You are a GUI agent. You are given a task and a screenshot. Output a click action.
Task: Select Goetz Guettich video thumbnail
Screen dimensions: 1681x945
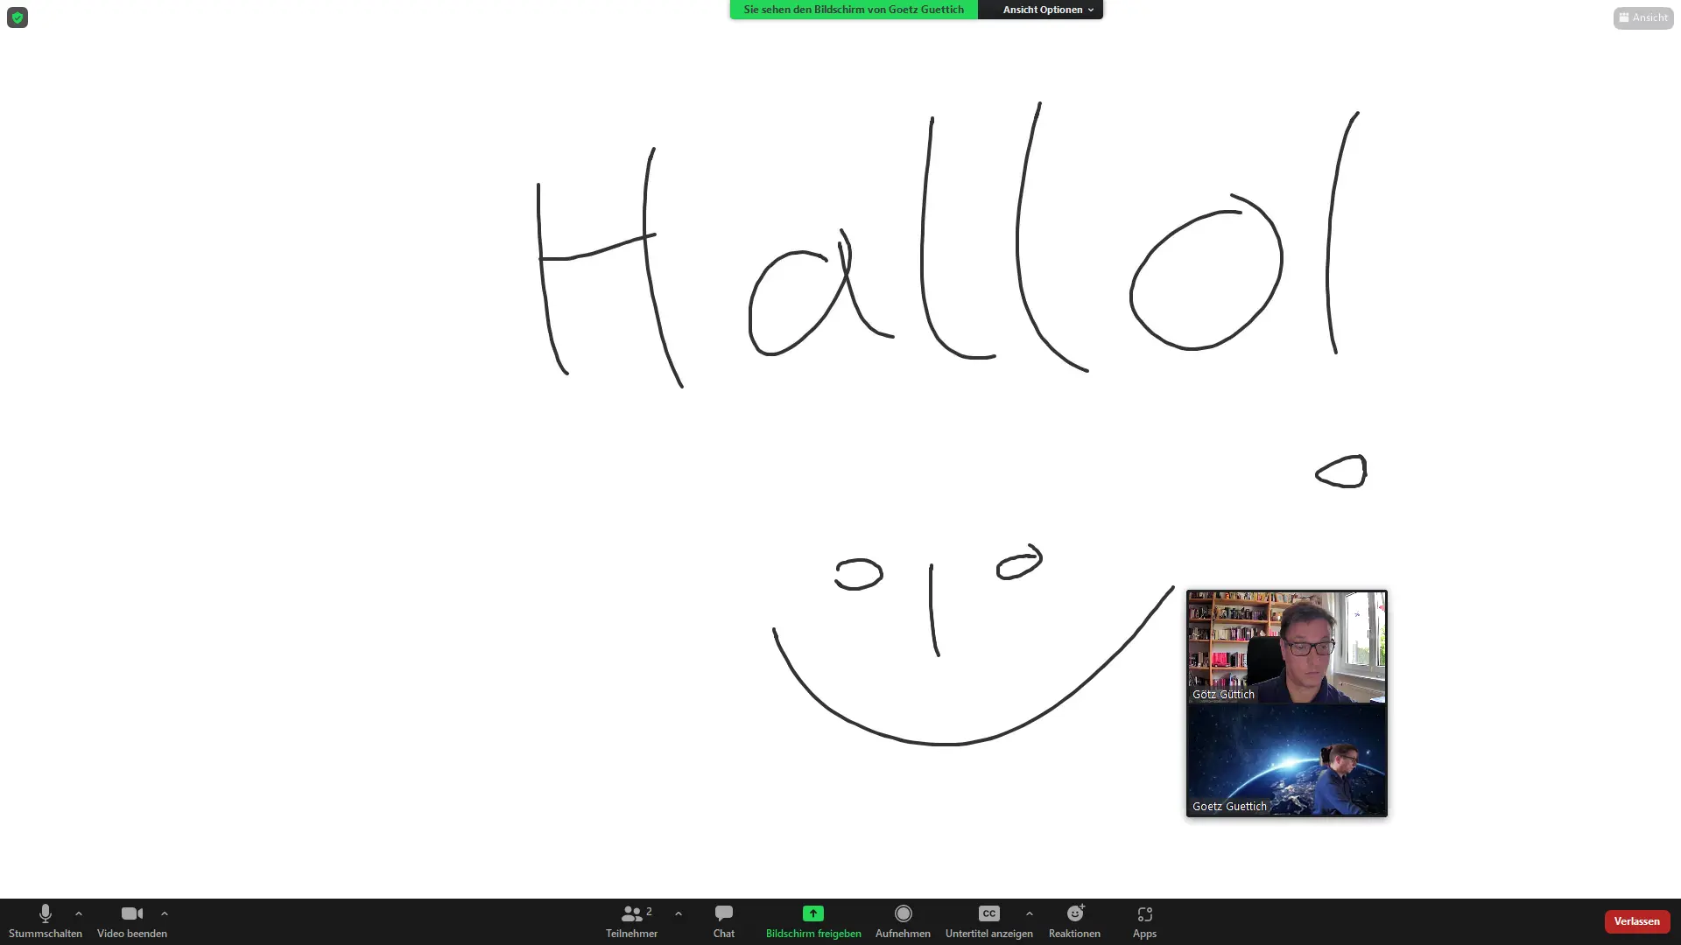pos(1286,759)
